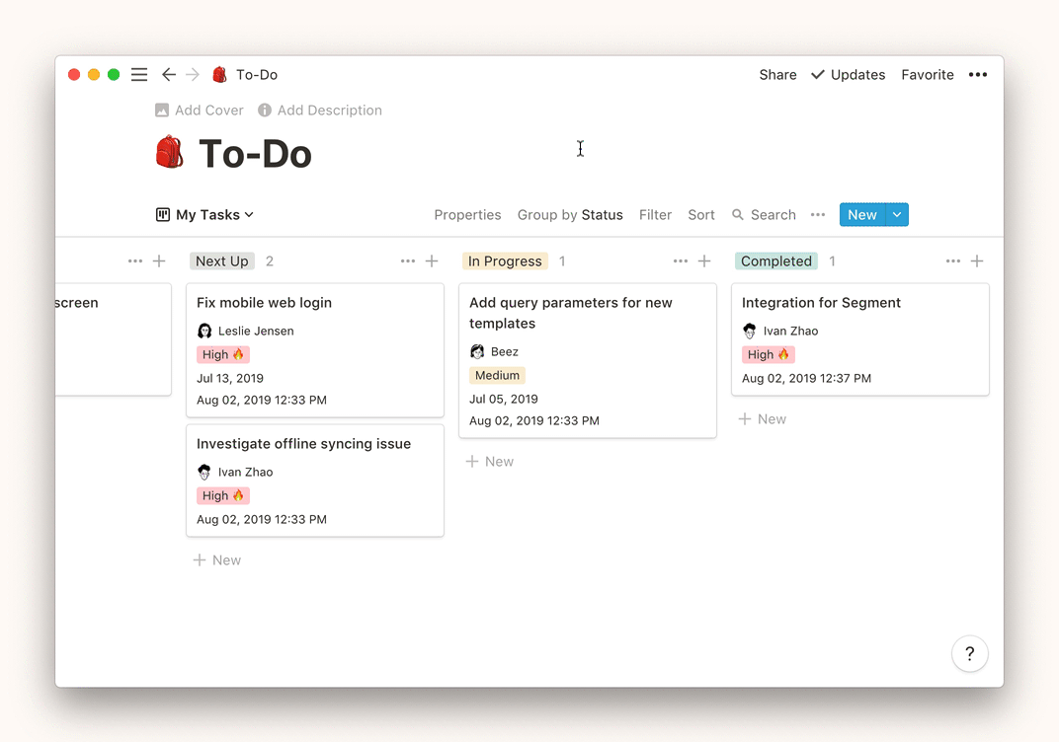The height and width of the screenshot is (742, 1059).
Task: Open view options ellipsis beside Search
Action: click(x=818, y=215)
